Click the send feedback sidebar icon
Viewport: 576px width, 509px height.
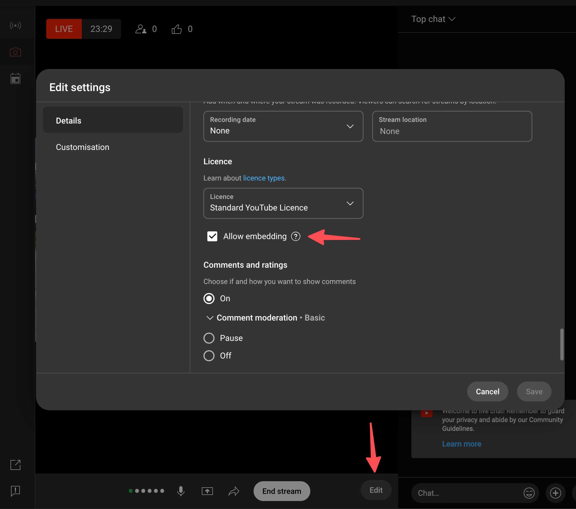point(15,491)
